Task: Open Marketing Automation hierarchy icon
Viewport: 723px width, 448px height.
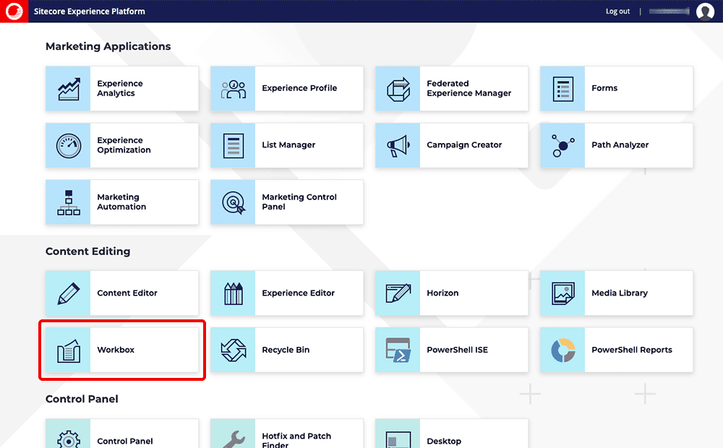Action: [x=68, y=202]
